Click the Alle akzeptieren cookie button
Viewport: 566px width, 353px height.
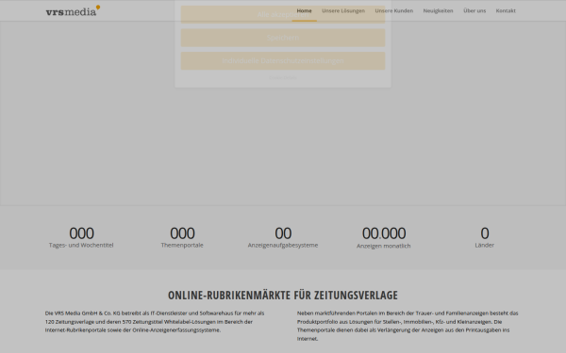tap(283, 14)
